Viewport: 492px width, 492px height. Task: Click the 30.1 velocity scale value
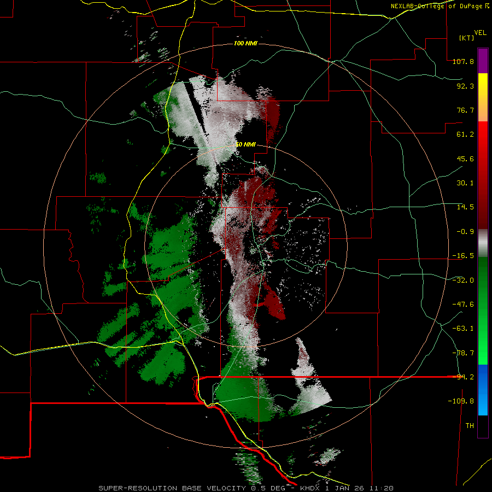click(465, 183)
